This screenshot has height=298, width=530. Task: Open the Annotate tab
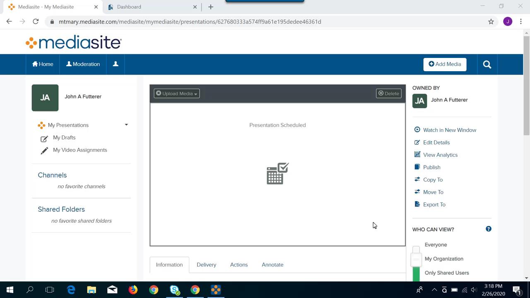coord(272,265)
